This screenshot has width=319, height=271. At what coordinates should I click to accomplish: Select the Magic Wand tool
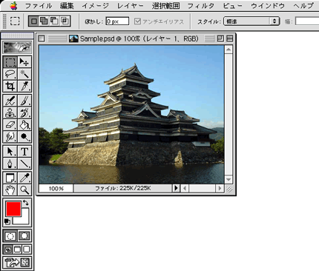(24, 74)
